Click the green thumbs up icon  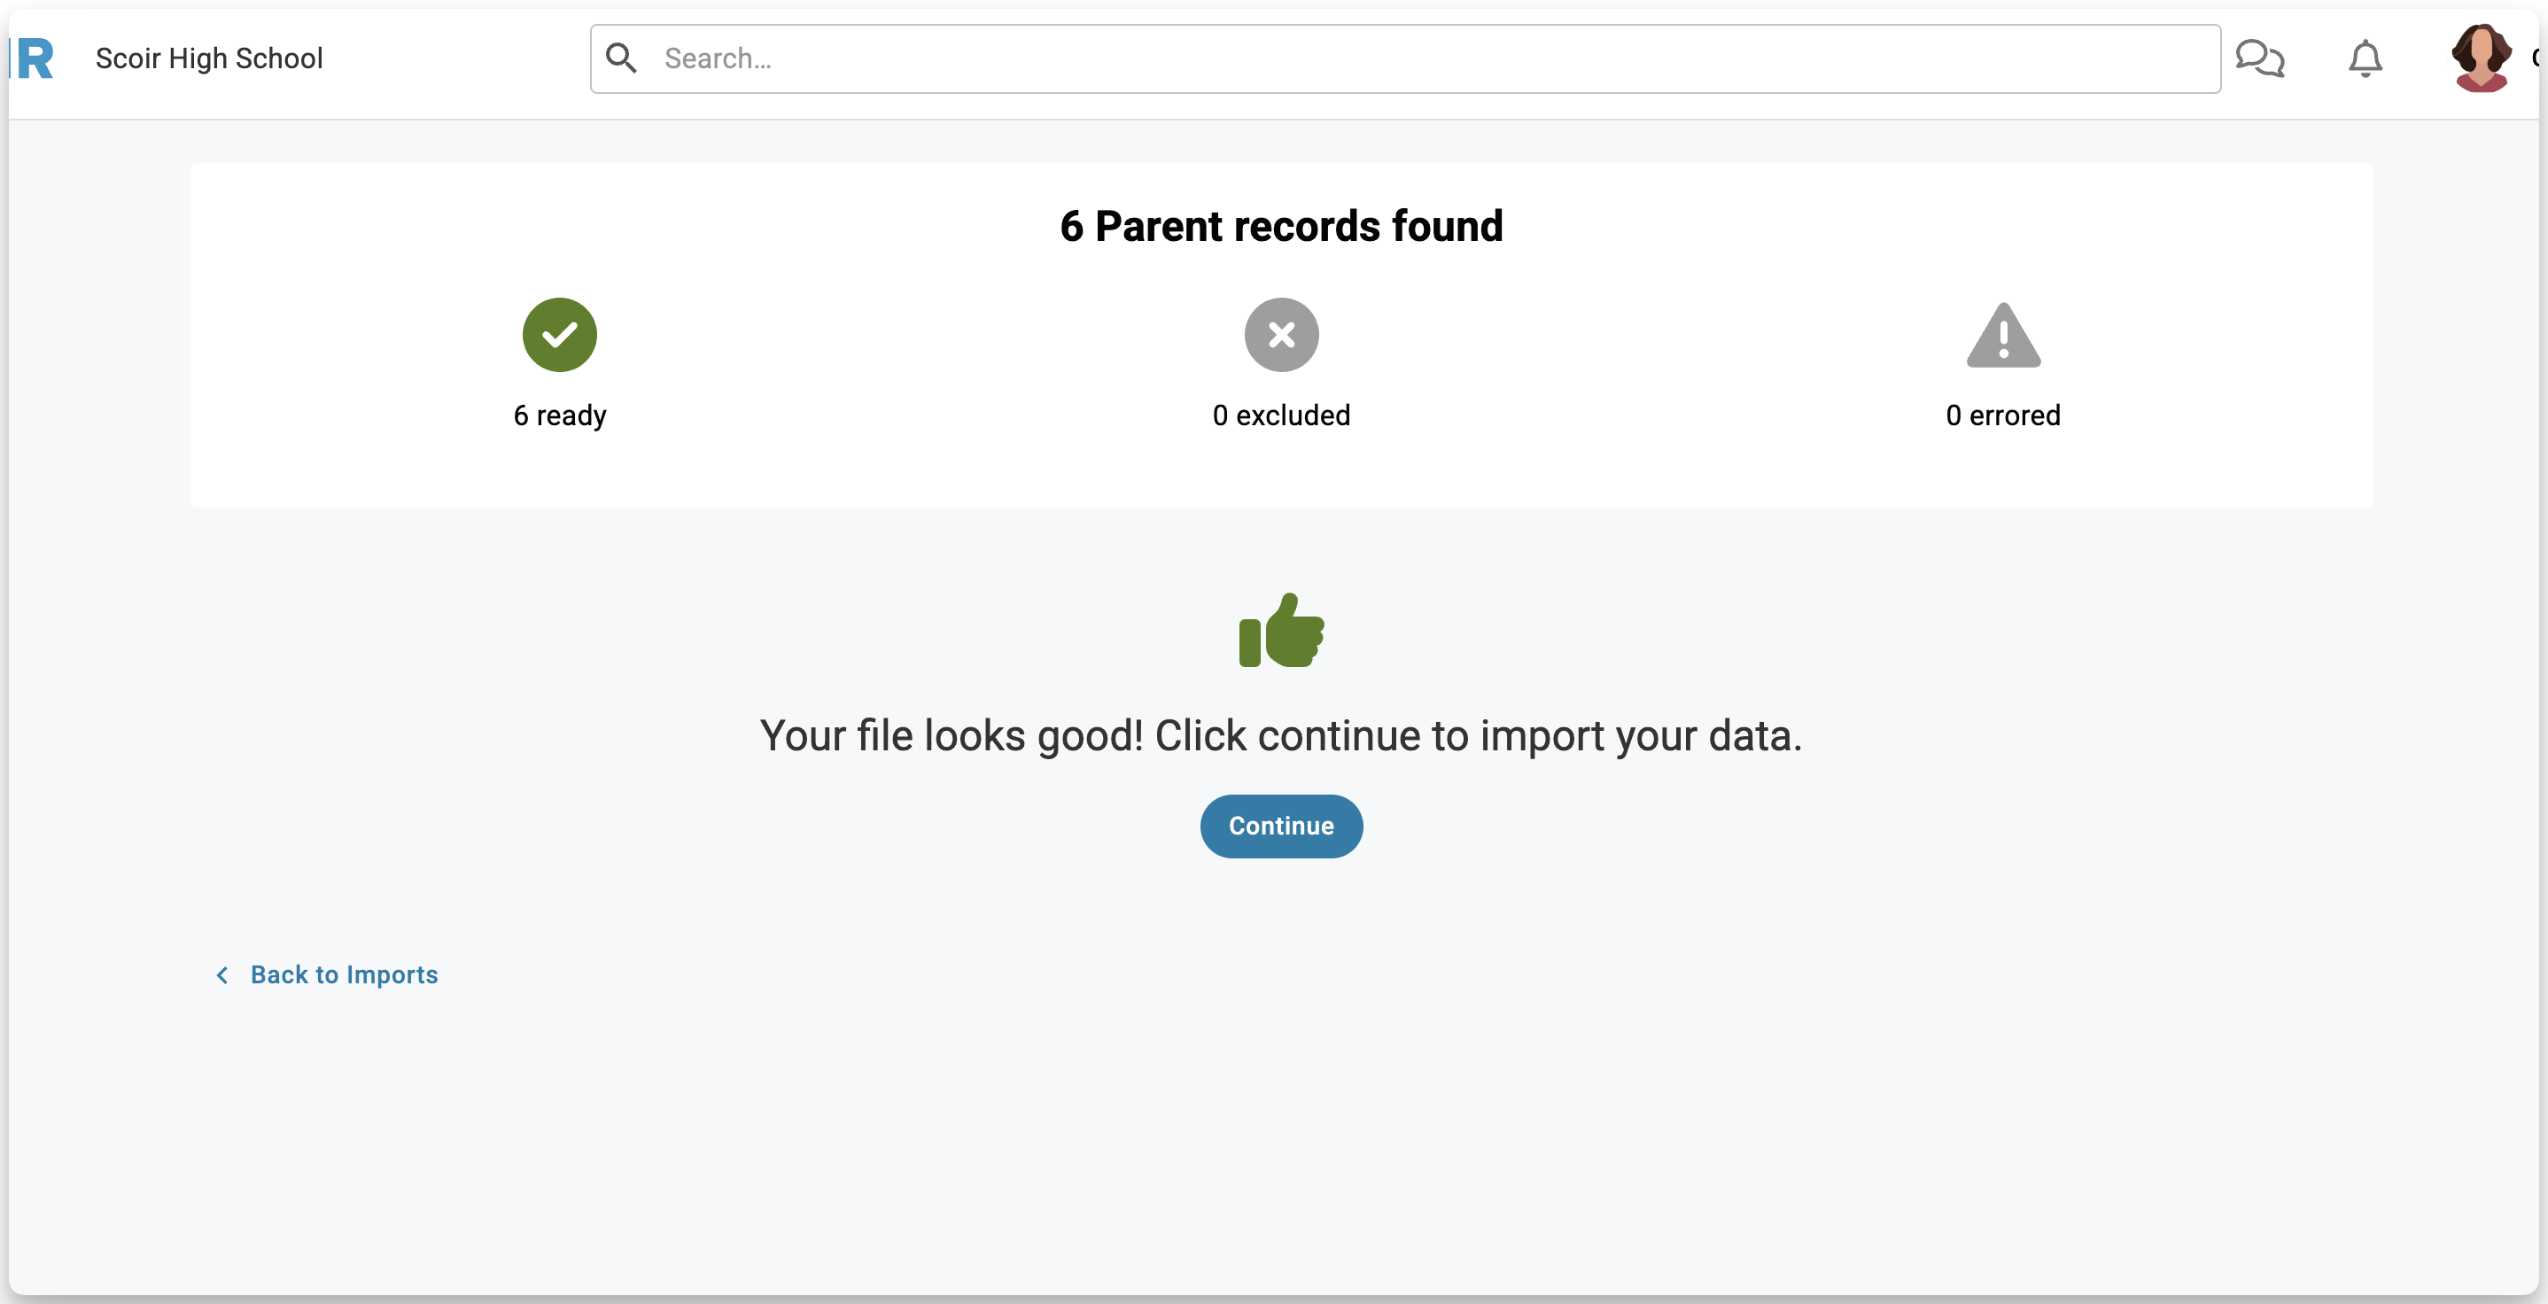[1281, 630]
